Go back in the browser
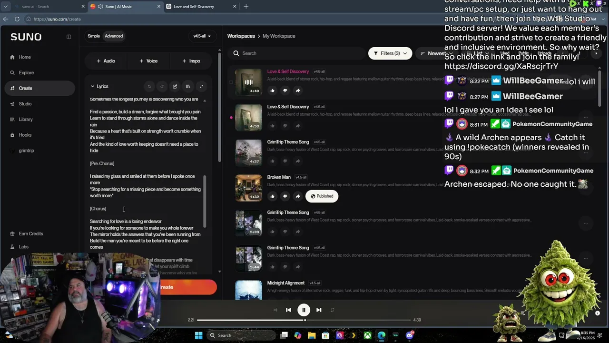 [x=5, y=19]
